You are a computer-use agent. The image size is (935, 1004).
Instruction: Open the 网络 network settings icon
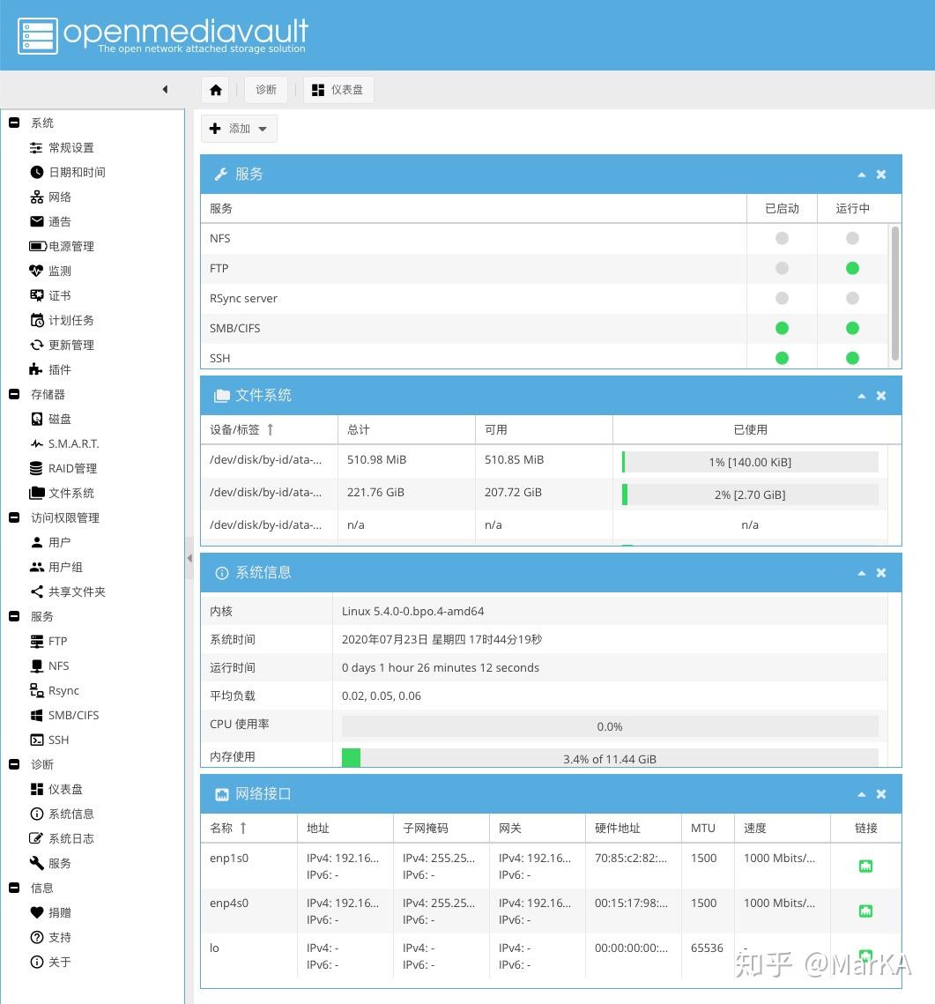(36, 197)
